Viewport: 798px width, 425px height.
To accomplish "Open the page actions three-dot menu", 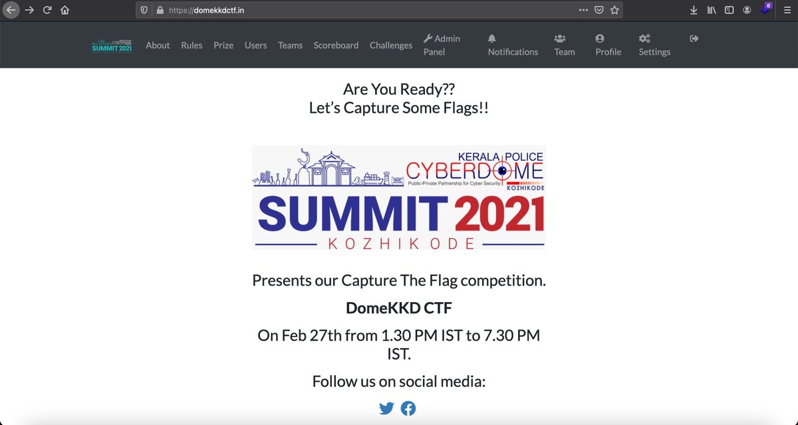I will [583, 10].
